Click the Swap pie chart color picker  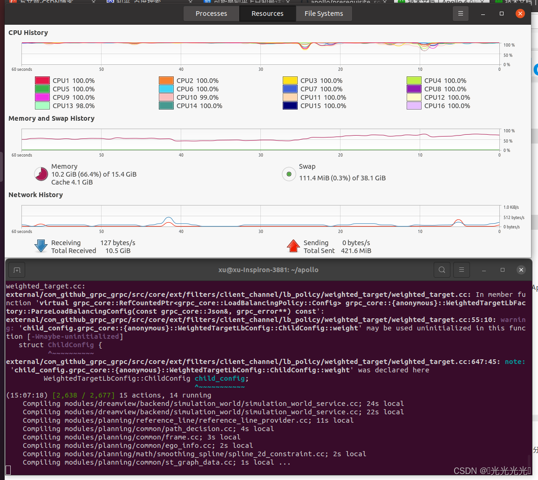pos(289,174)
